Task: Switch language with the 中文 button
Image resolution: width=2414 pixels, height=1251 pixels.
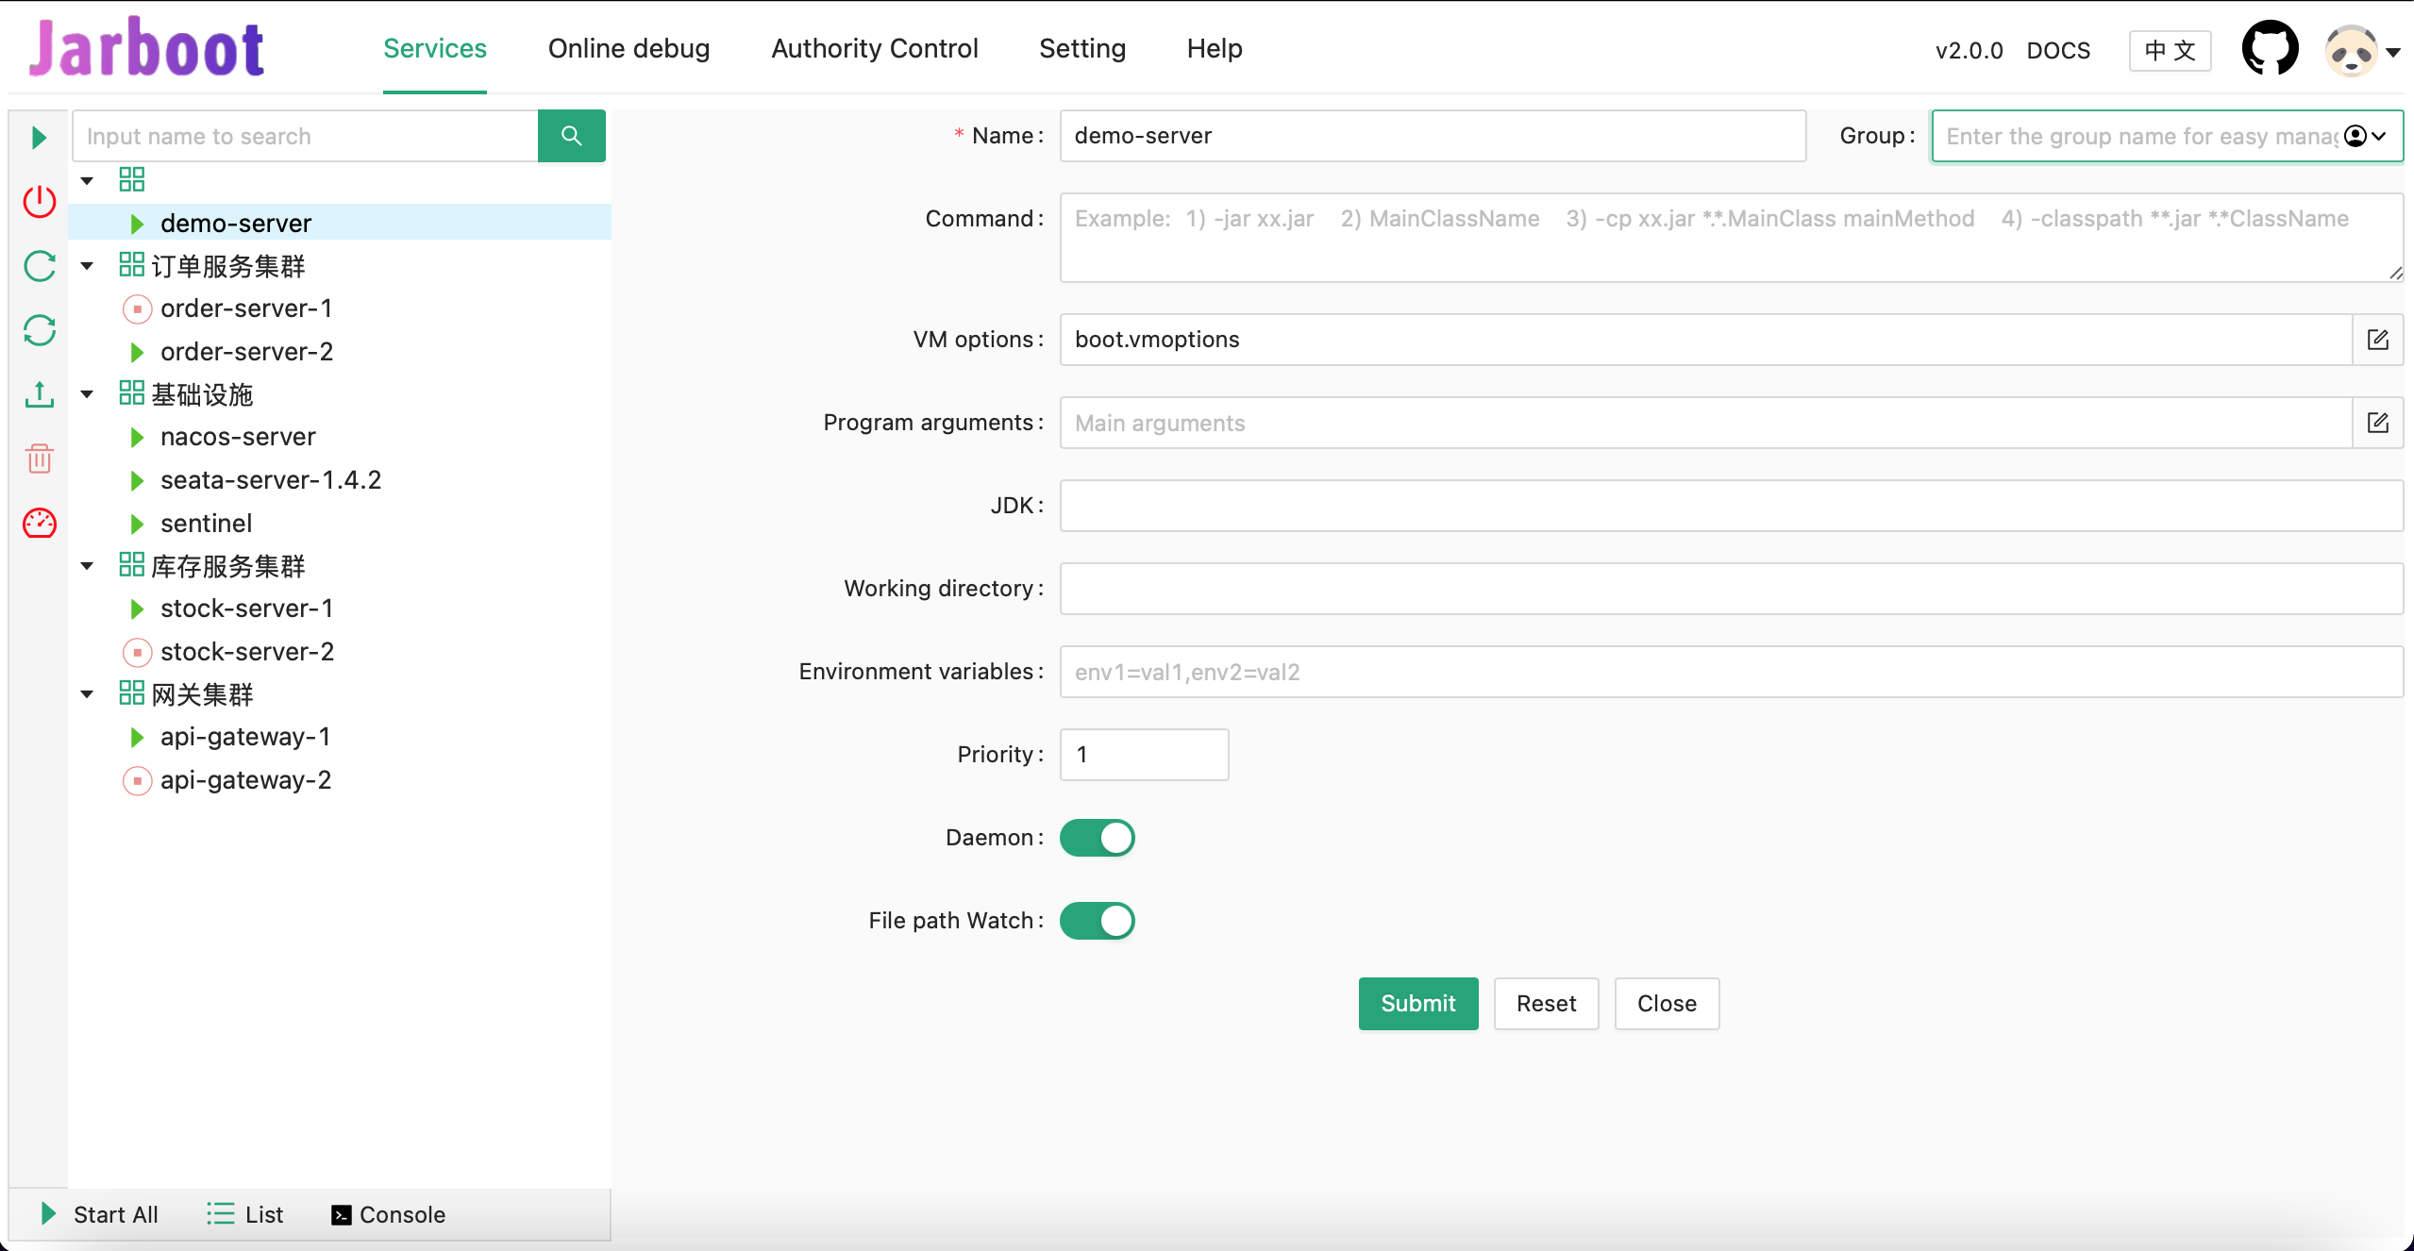Action: pyautogui.click(x=2170, y=50)
